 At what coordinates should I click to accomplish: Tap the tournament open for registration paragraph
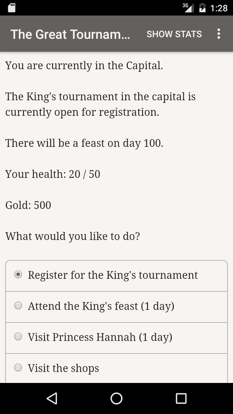(100, 104)
